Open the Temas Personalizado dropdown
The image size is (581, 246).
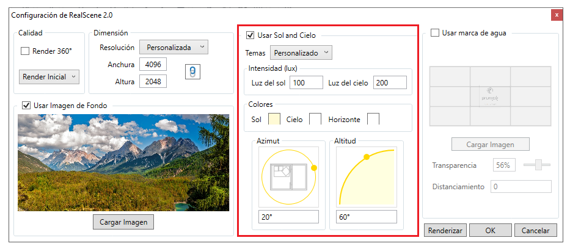click(301, 53)
